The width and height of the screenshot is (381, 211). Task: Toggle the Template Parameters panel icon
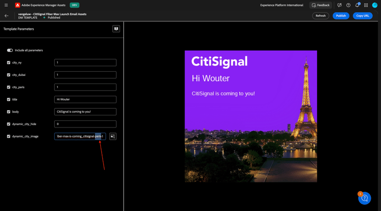116,29
